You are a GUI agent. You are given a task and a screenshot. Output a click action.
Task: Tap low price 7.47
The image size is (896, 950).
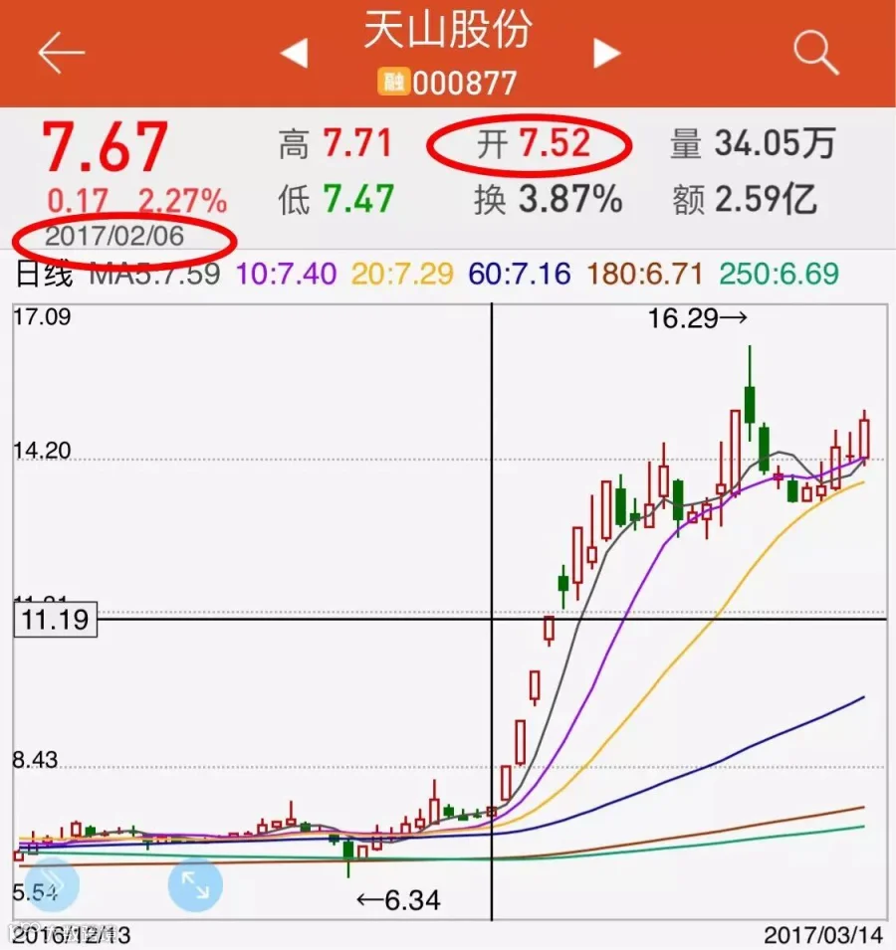click(x=358, y=199)
